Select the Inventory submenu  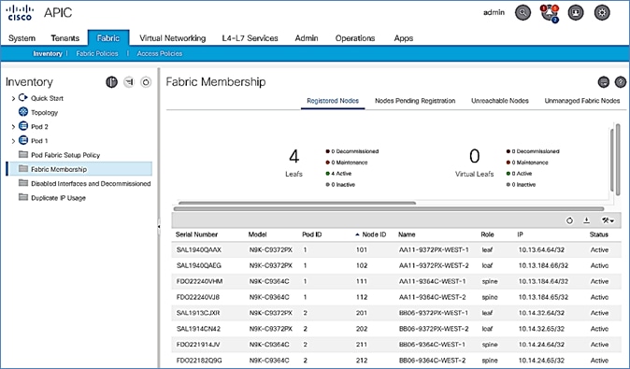point(48,53)
